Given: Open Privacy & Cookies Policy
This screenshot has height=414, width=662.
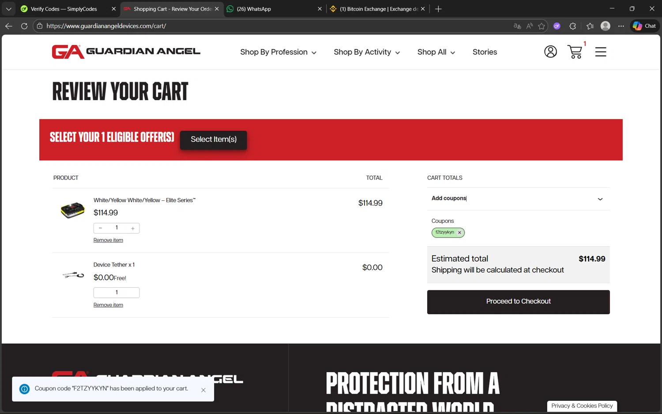Looking at the screenshot, I should pos(582,406).
